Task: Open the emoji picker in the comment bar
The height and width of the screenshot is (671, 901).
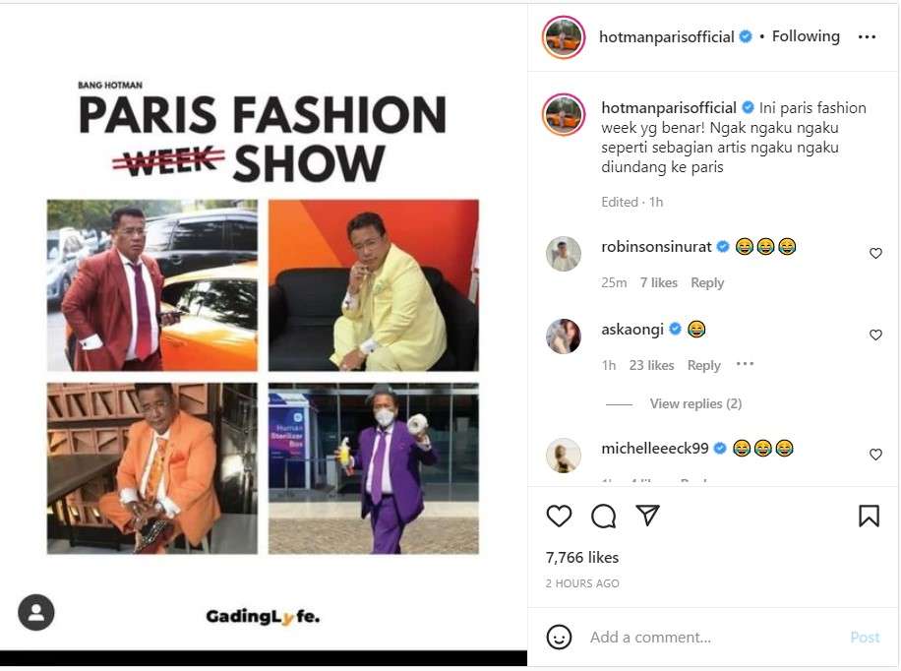Action: (x=560, y=638)
